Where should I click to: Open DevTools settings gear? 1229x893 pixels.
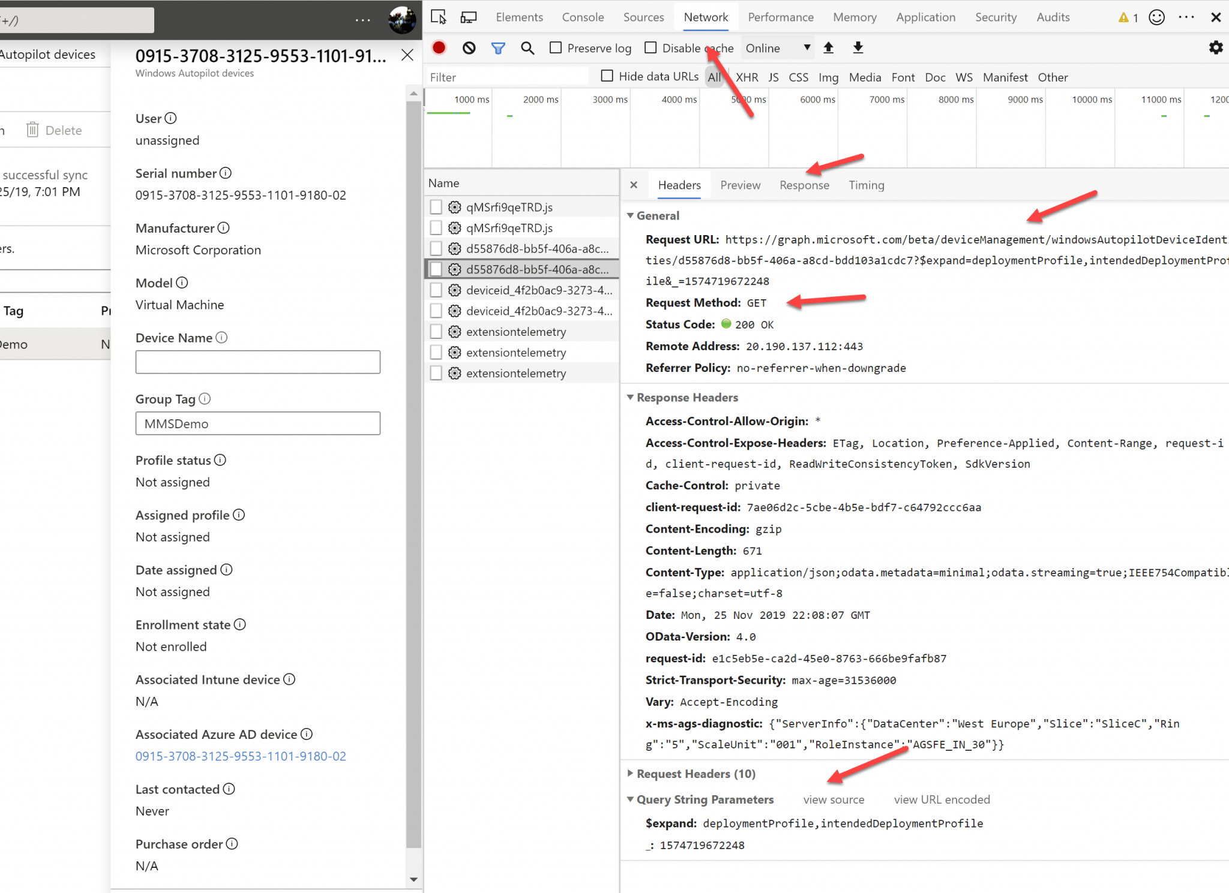coord(1216,48)
